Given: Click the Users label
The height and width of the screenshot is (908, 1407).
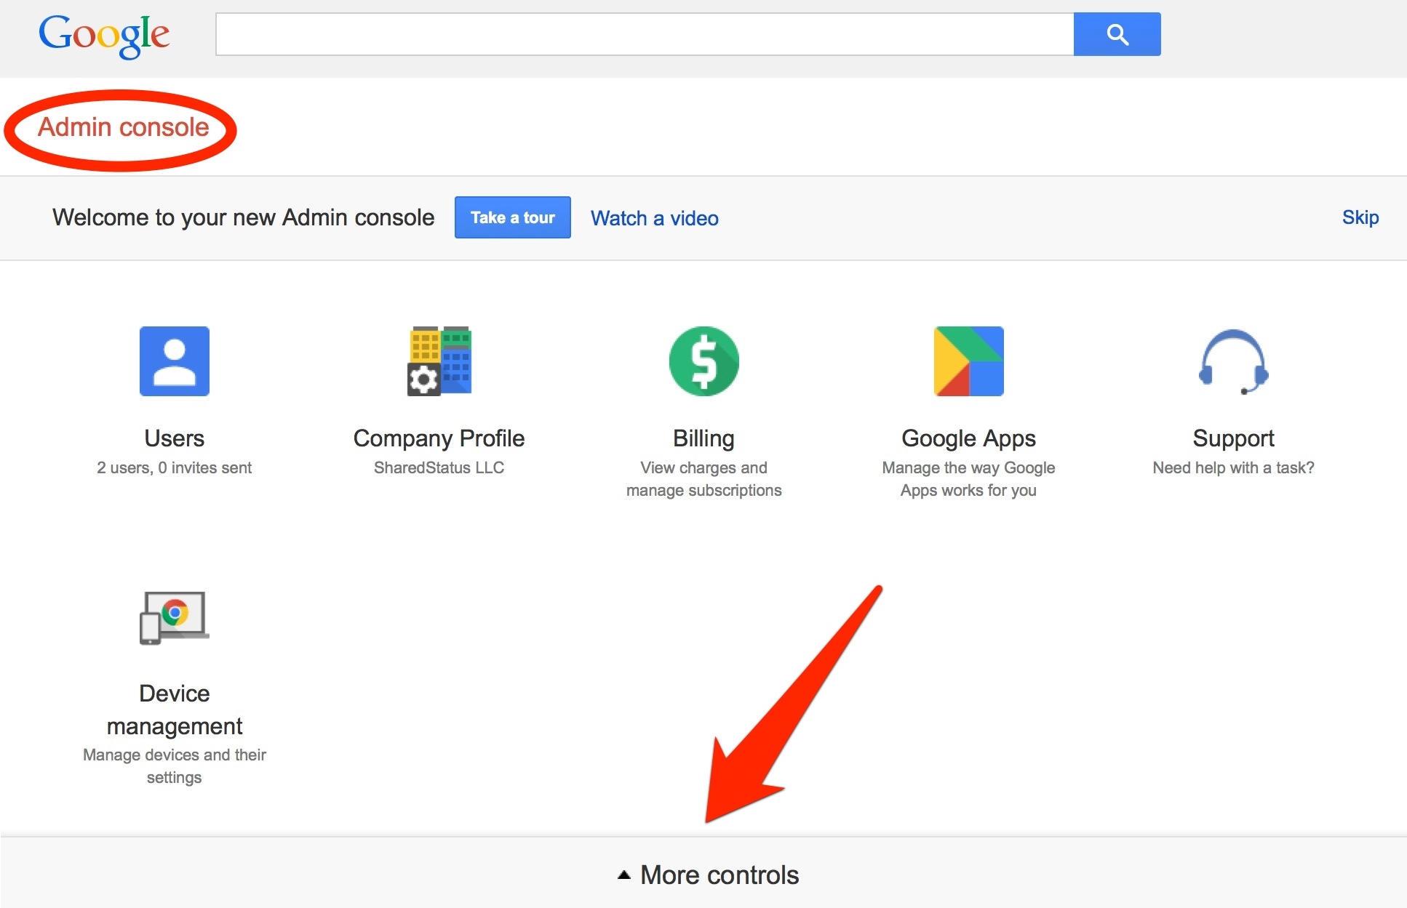Looking at the screenshot, I should pyautogui.click(x=175, y=438).
